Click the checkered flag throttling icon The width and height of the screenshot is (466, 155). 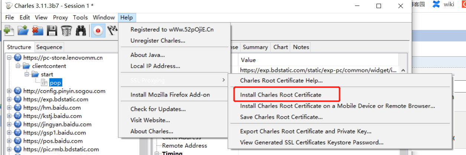[x=113, y=30]
